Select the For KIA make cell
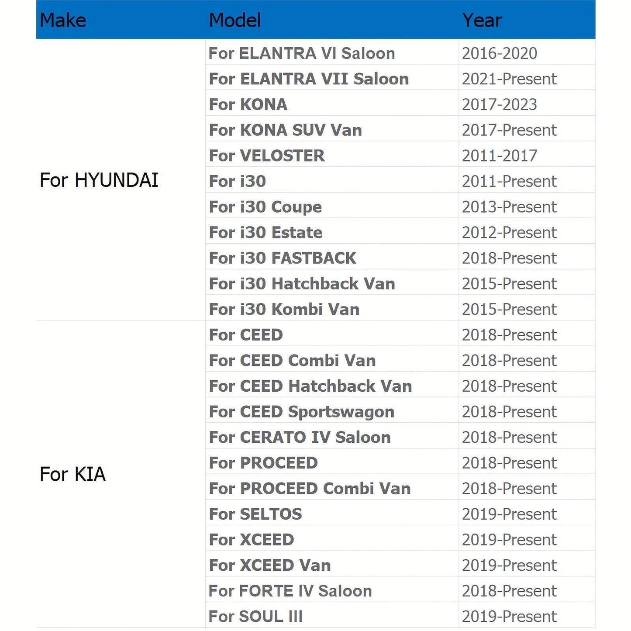The width and height of the screenshot is (631, 631). tap(73, 474)
